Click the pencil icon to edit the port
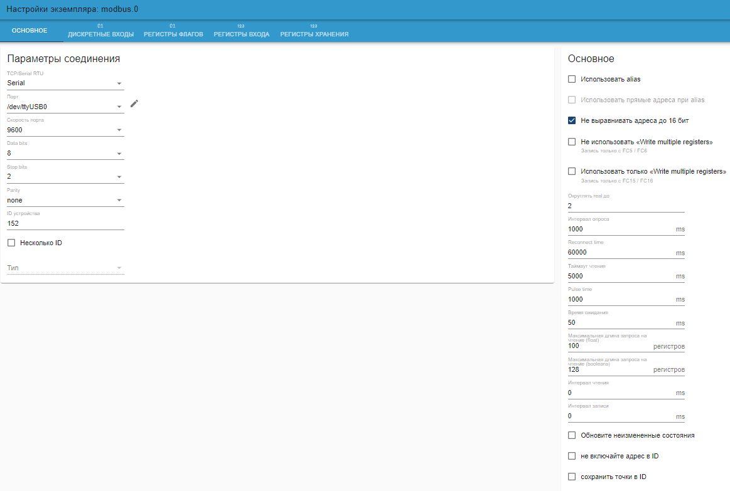 tap(134, 103)
